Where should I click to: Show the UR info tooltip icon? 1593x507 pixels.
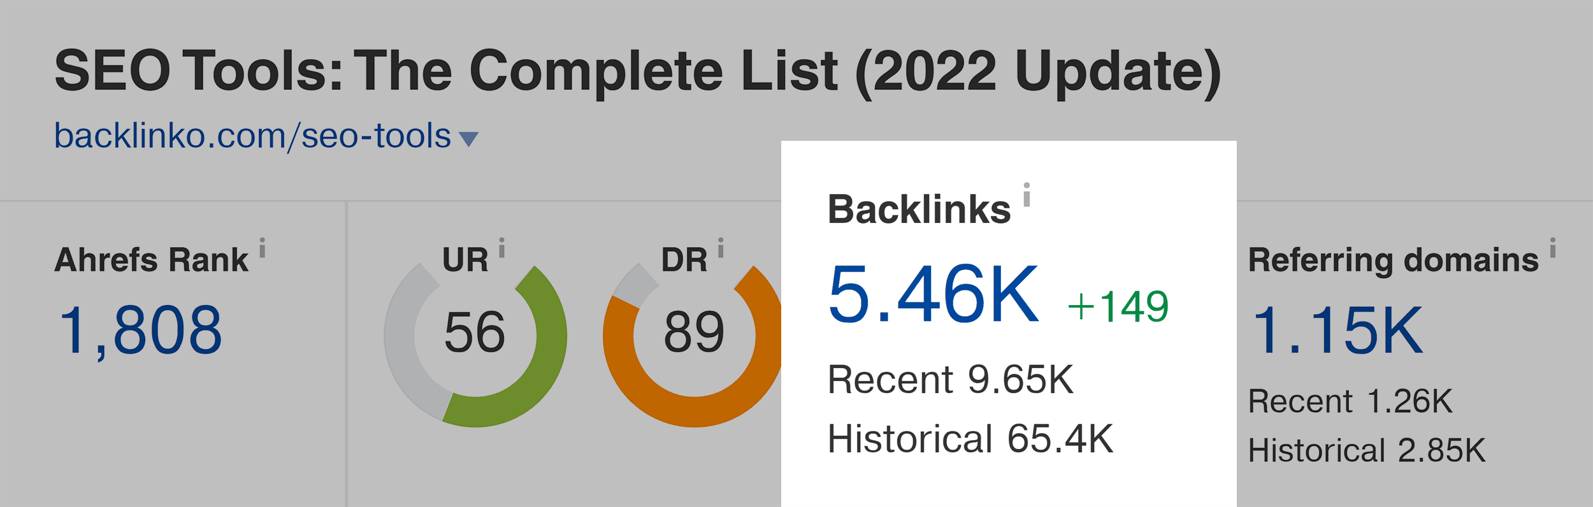[x=501, y=247]
